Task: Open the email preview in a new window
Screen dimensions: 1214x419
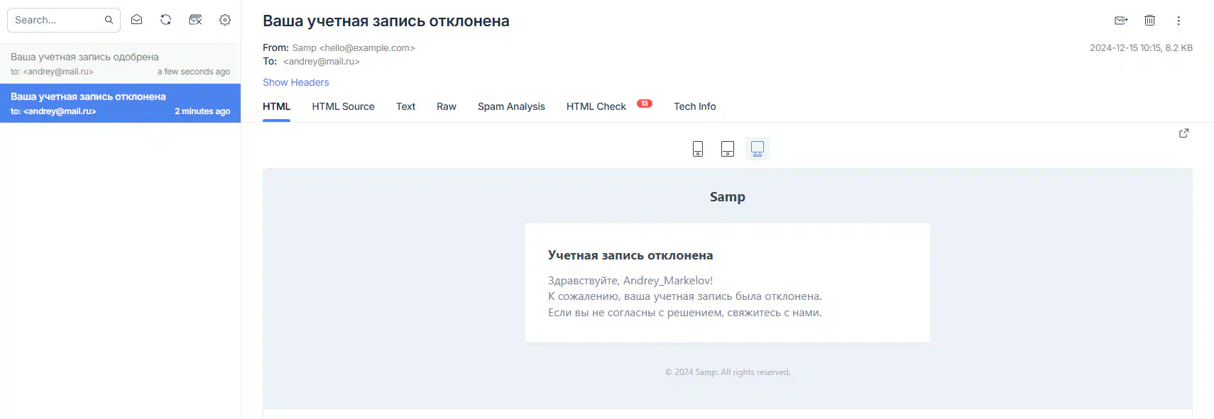Action: (x=1183, y=133)
